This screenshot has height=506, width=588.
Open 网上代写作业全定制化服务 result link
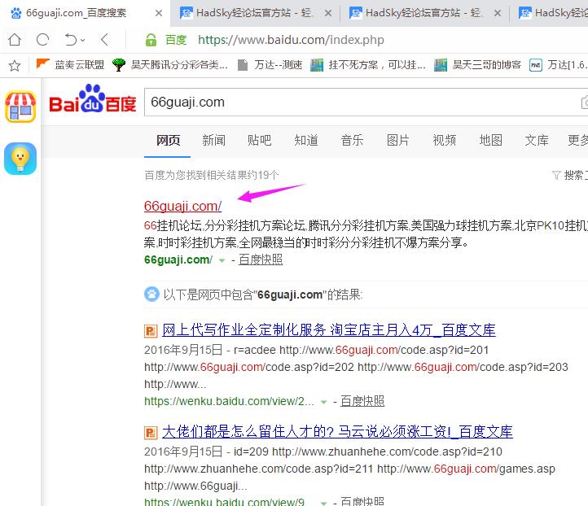pyautogui.click(x=328, y=329)
